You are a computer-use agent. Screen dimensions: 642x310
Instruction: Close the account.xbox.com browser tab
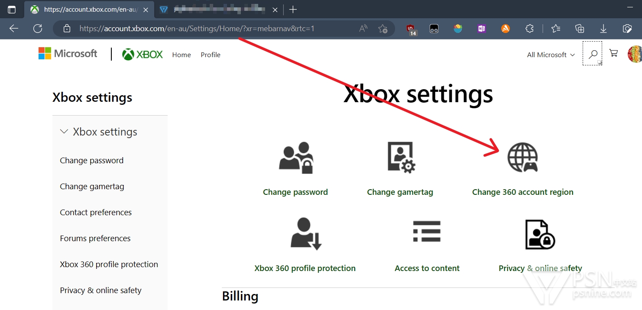click(146, 10)
